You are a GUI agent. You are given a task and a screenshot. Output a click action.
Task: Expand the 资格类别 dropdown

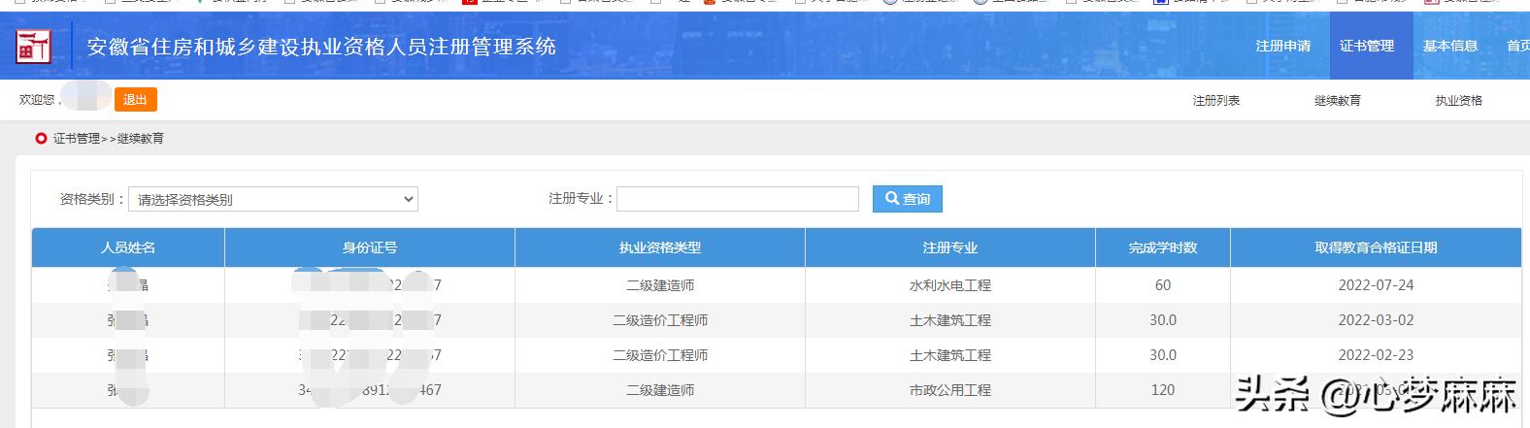273,199
